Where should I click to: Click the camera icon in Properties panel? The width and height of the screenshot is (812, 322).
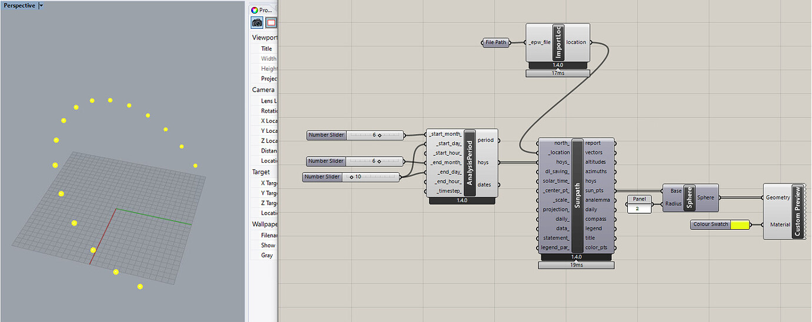(257, 23)
